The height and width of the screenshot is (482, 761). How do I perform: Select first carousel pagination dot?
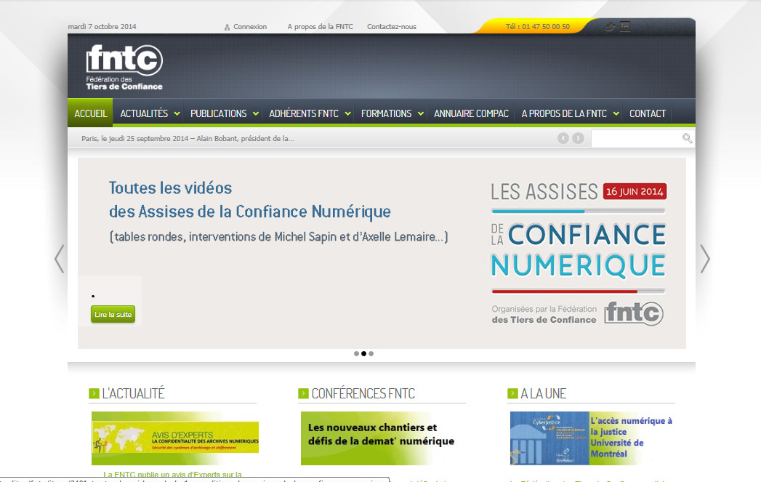click(356, 354)
